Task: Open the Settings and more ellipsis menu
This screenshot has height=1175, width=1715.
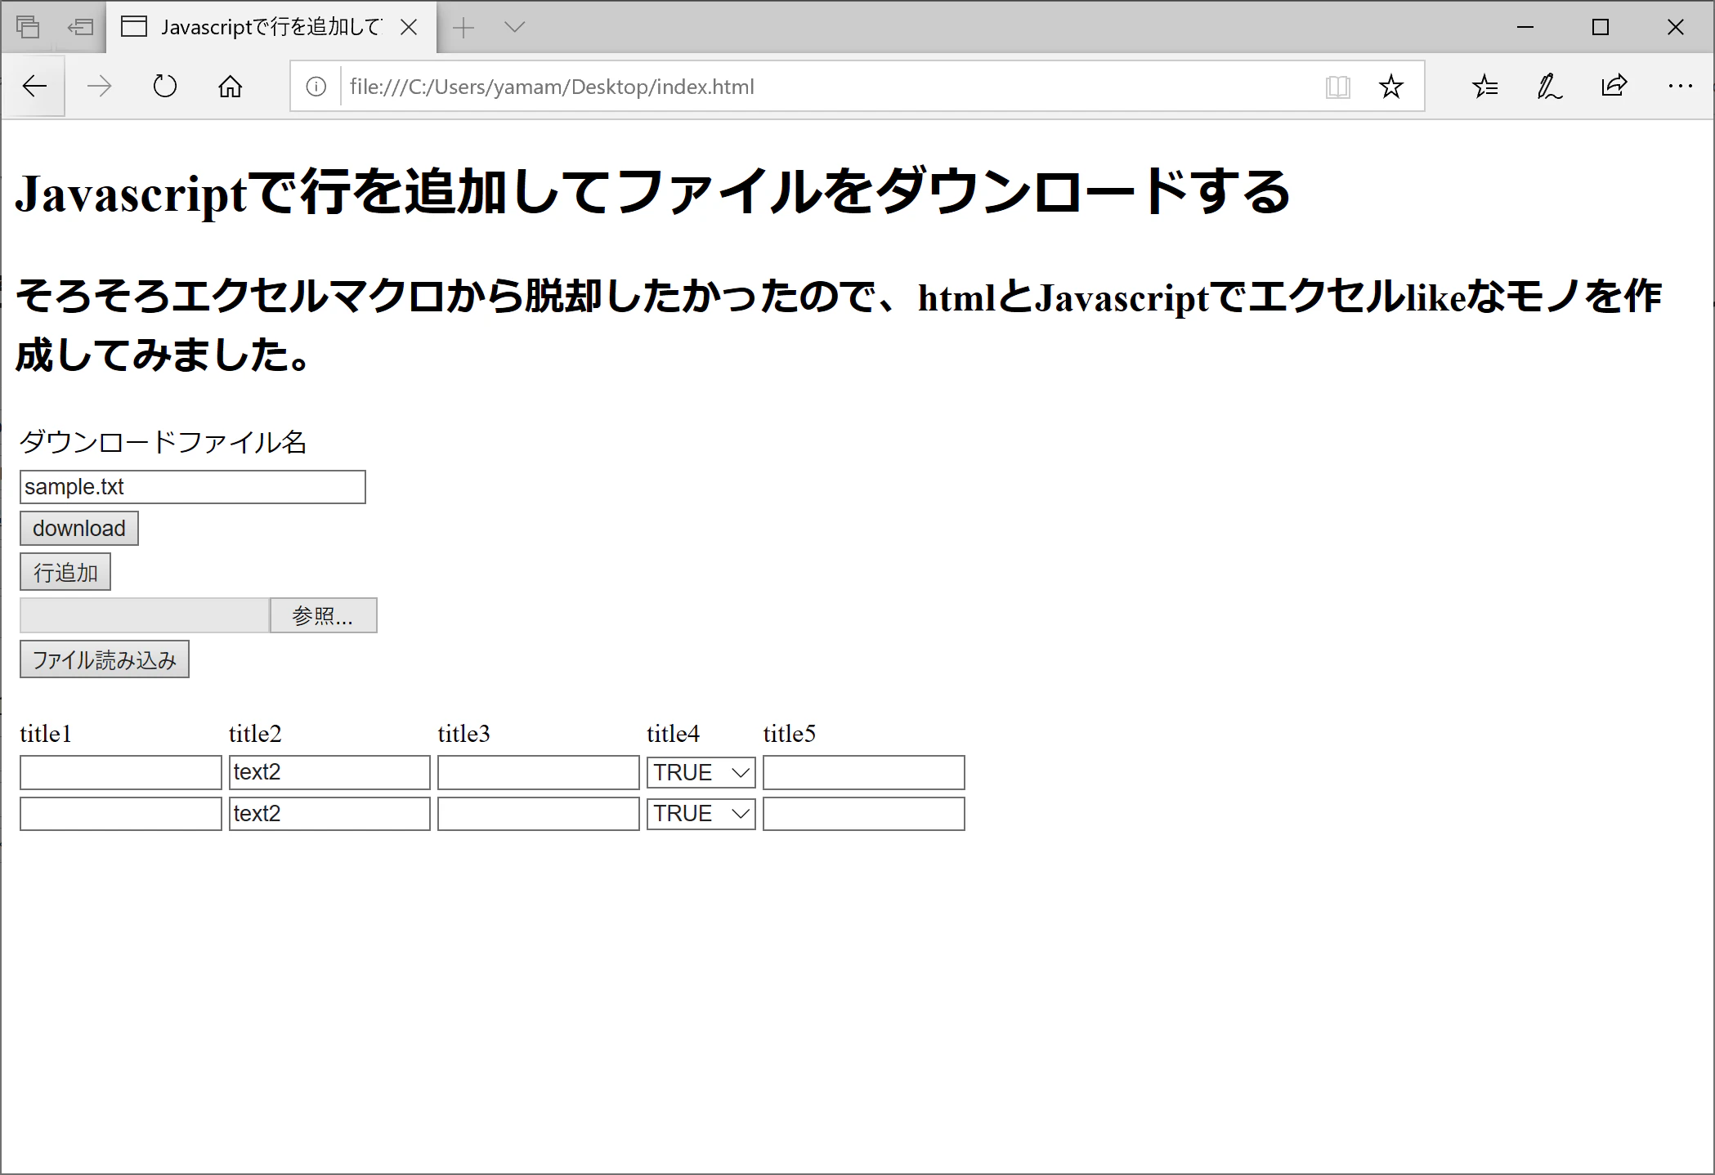Action: point(1680,87)
